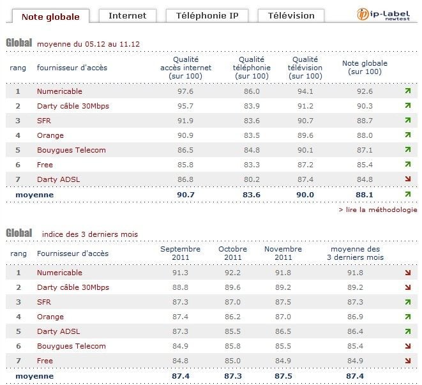Screen dimensions: 422x385
Task: Select the Télévision tab
Action: pyautogui.click(x=291, y=16)
